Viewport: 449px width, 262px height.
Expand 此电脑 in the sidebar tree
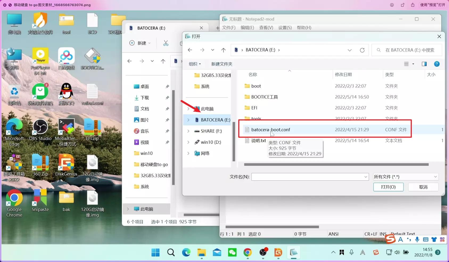coord(188,108)
